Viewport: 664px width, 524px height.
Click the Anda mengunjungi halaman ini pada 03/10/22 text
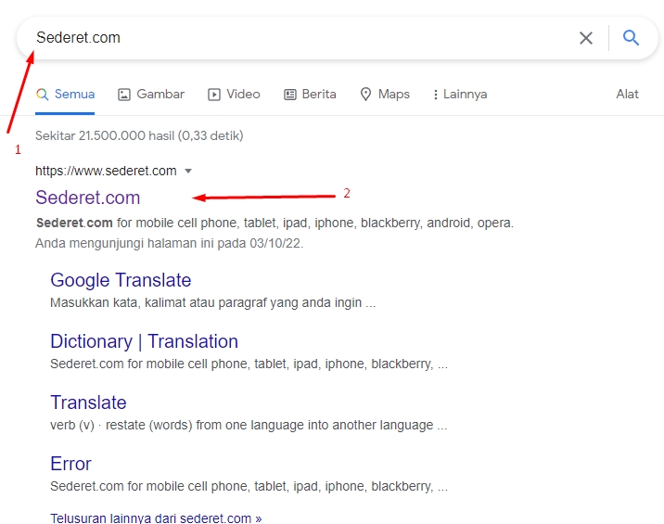tap(170, 244)
